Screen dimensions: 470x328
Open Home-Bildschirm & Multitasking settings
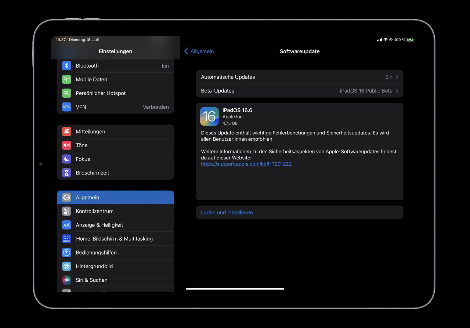115,239
